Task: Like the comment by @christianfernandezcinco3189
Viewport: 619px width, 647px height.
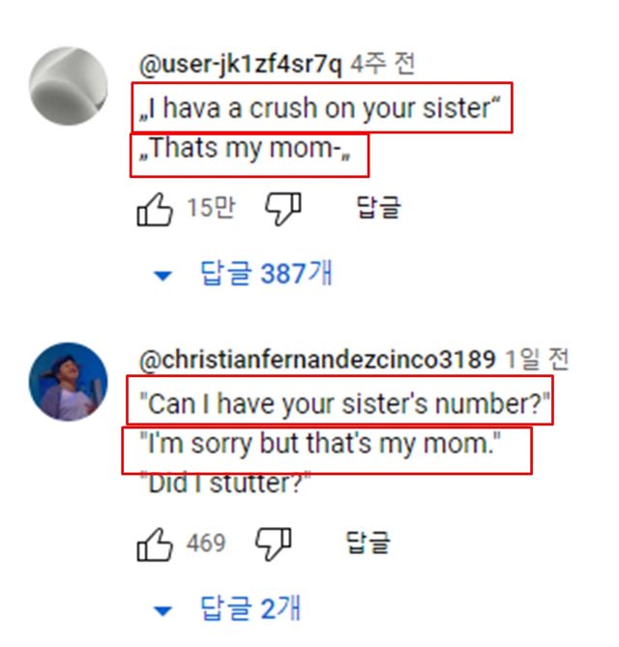Action: pos(153,544)
